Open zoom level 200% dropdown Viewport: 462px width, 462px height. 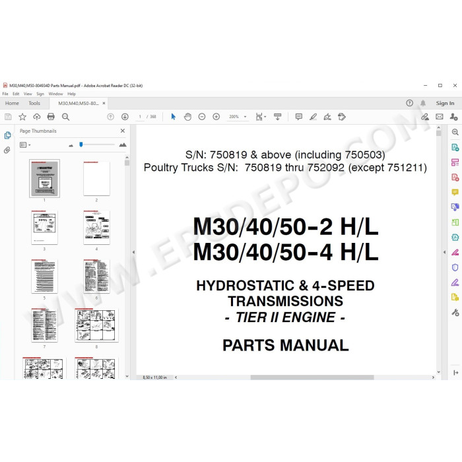coord(245,117)
